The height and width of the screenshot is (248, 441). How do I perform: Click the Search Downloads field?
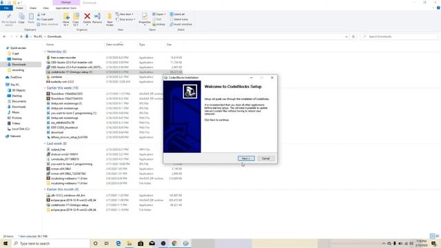(x=399, y=37)
